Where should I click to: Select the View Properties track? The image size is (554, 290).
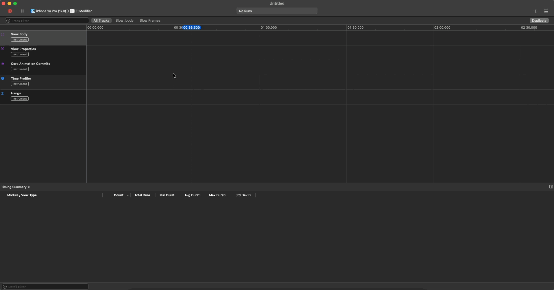pos(43,53)
